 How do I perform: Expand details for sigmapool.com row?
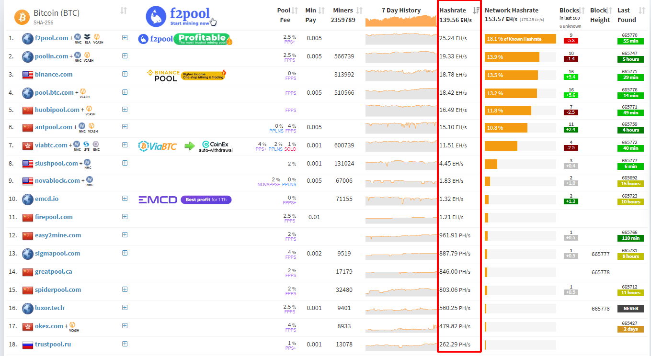tap(125, 253)
